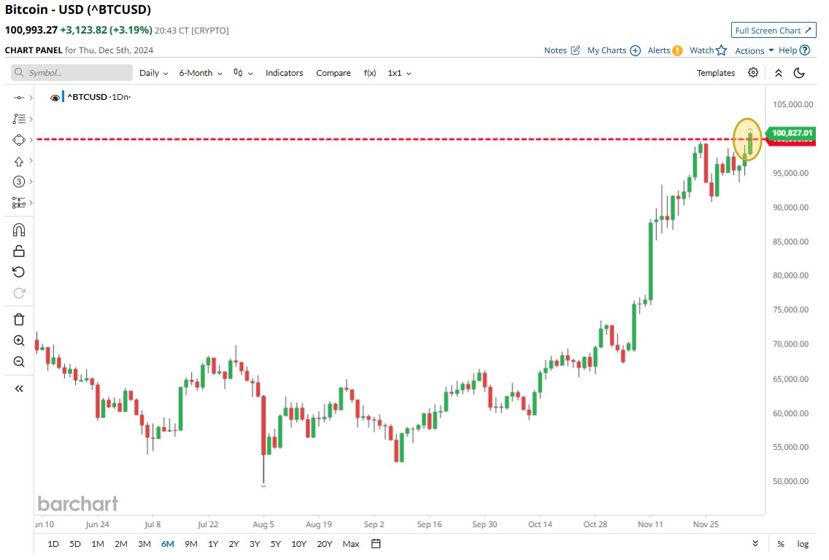
Task: Click the Symbol search input field
Action: pos(72,73)
